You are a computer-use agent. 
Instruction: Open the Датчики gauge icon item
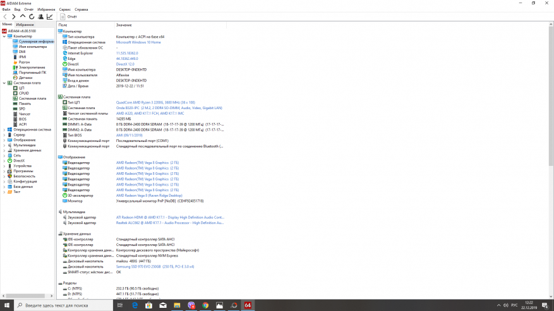click(15, 78)
